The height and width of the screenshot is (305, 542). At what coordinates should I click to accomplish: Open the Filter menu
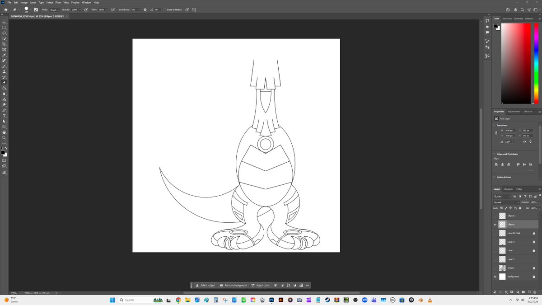pyautogui.click(x=58, y=2)
